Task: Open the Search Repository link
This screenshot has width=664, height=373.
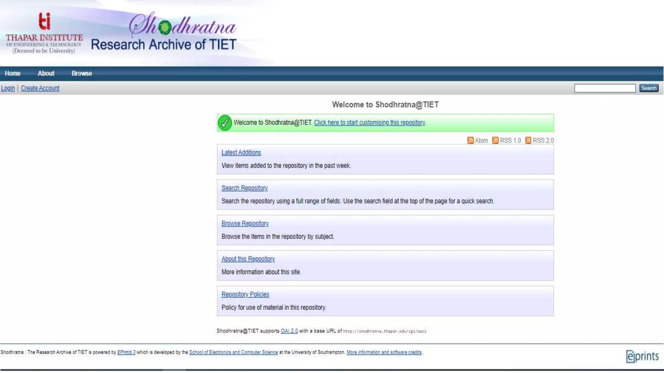Action: 244,188
